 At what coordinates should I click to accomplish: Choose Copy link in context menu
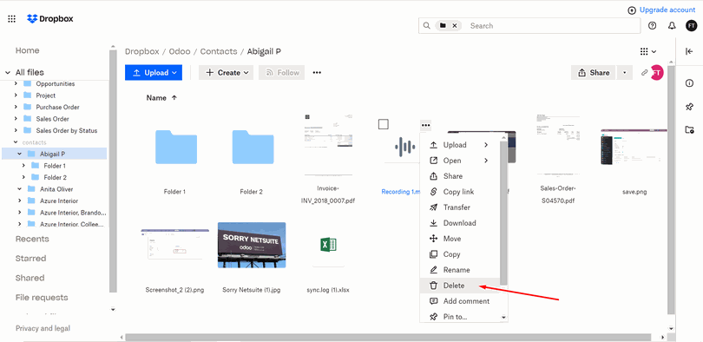pos(459,192)
